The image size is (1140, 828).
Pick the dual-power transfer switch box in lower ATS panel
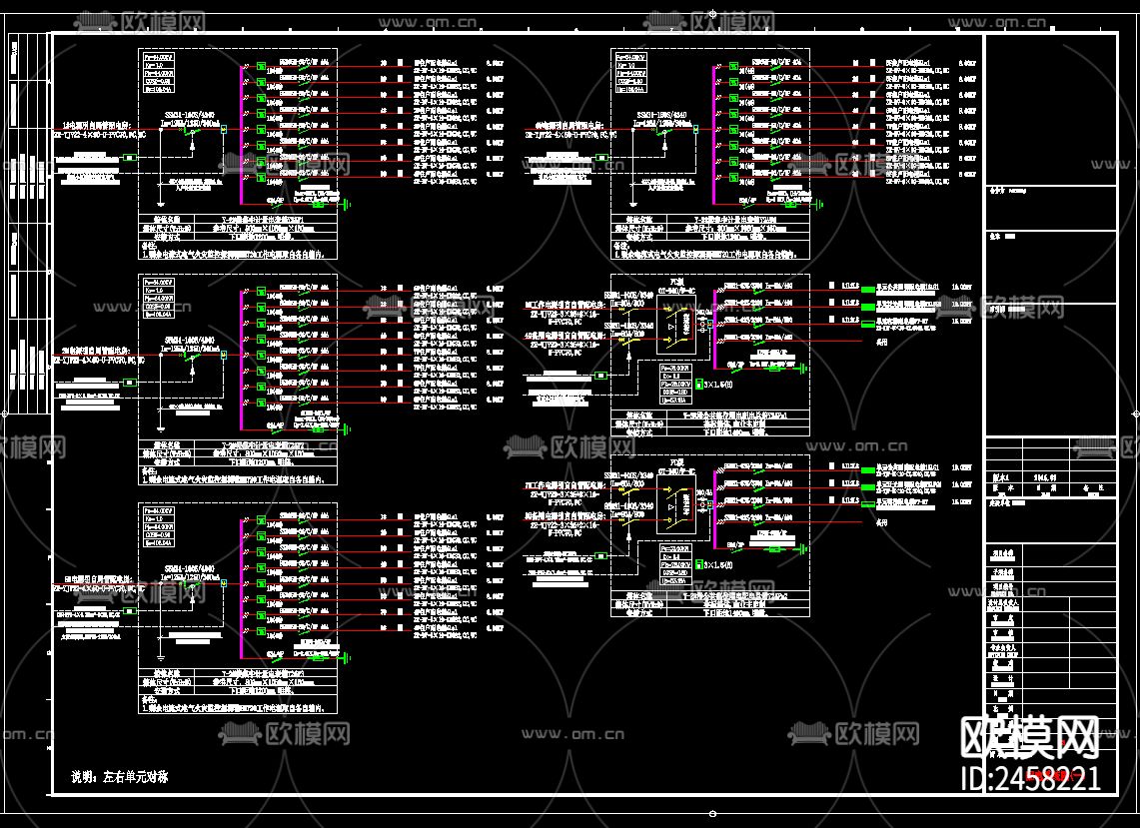(676, 506)
